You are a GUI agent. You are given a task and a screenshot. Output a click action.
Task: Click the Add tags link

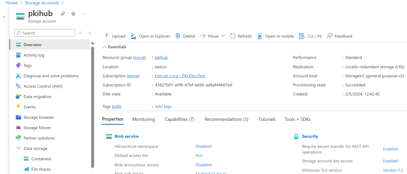pyautogui.click(x=163, y=107)
